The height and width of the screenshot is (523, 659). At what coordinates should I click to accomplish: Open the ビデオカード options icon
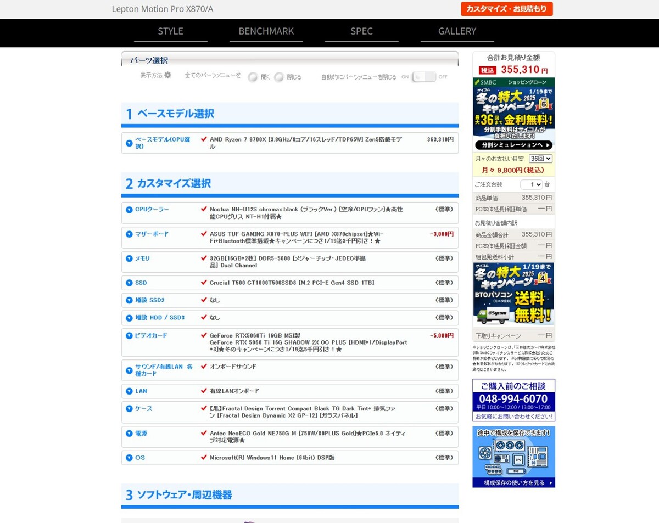(129, 335)
